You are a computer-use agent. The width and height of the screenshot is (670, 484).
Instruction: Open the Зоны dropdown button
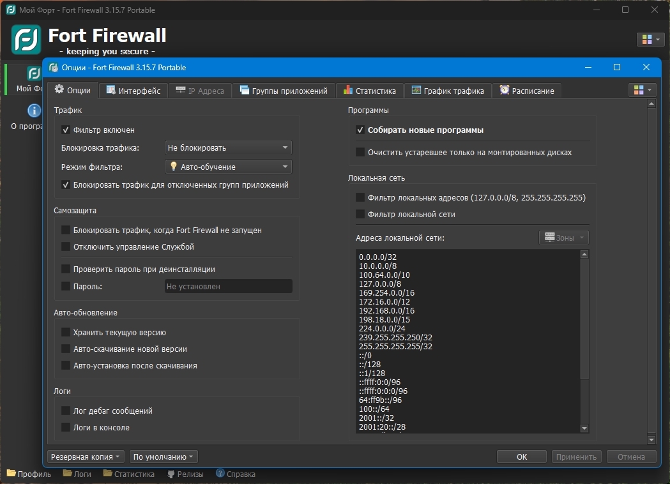coord(563,238)
